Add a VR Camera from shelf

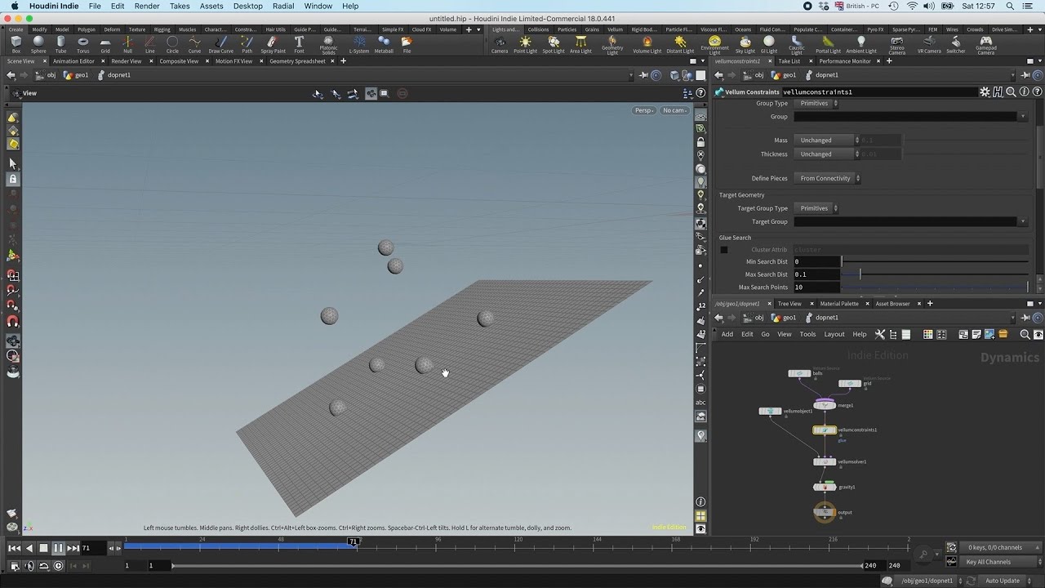tap(929, 44)
